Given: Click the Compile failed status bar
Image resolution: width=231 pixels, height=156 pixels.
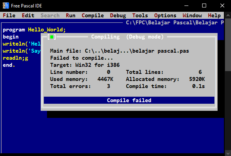Looking at the screenshot, I should pyautogui.click(x=129, y=100).
